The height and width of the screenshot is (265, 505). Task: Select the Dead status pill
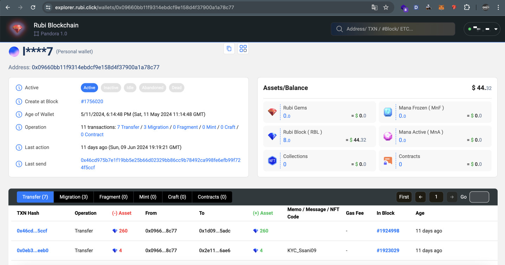(176, 88)
